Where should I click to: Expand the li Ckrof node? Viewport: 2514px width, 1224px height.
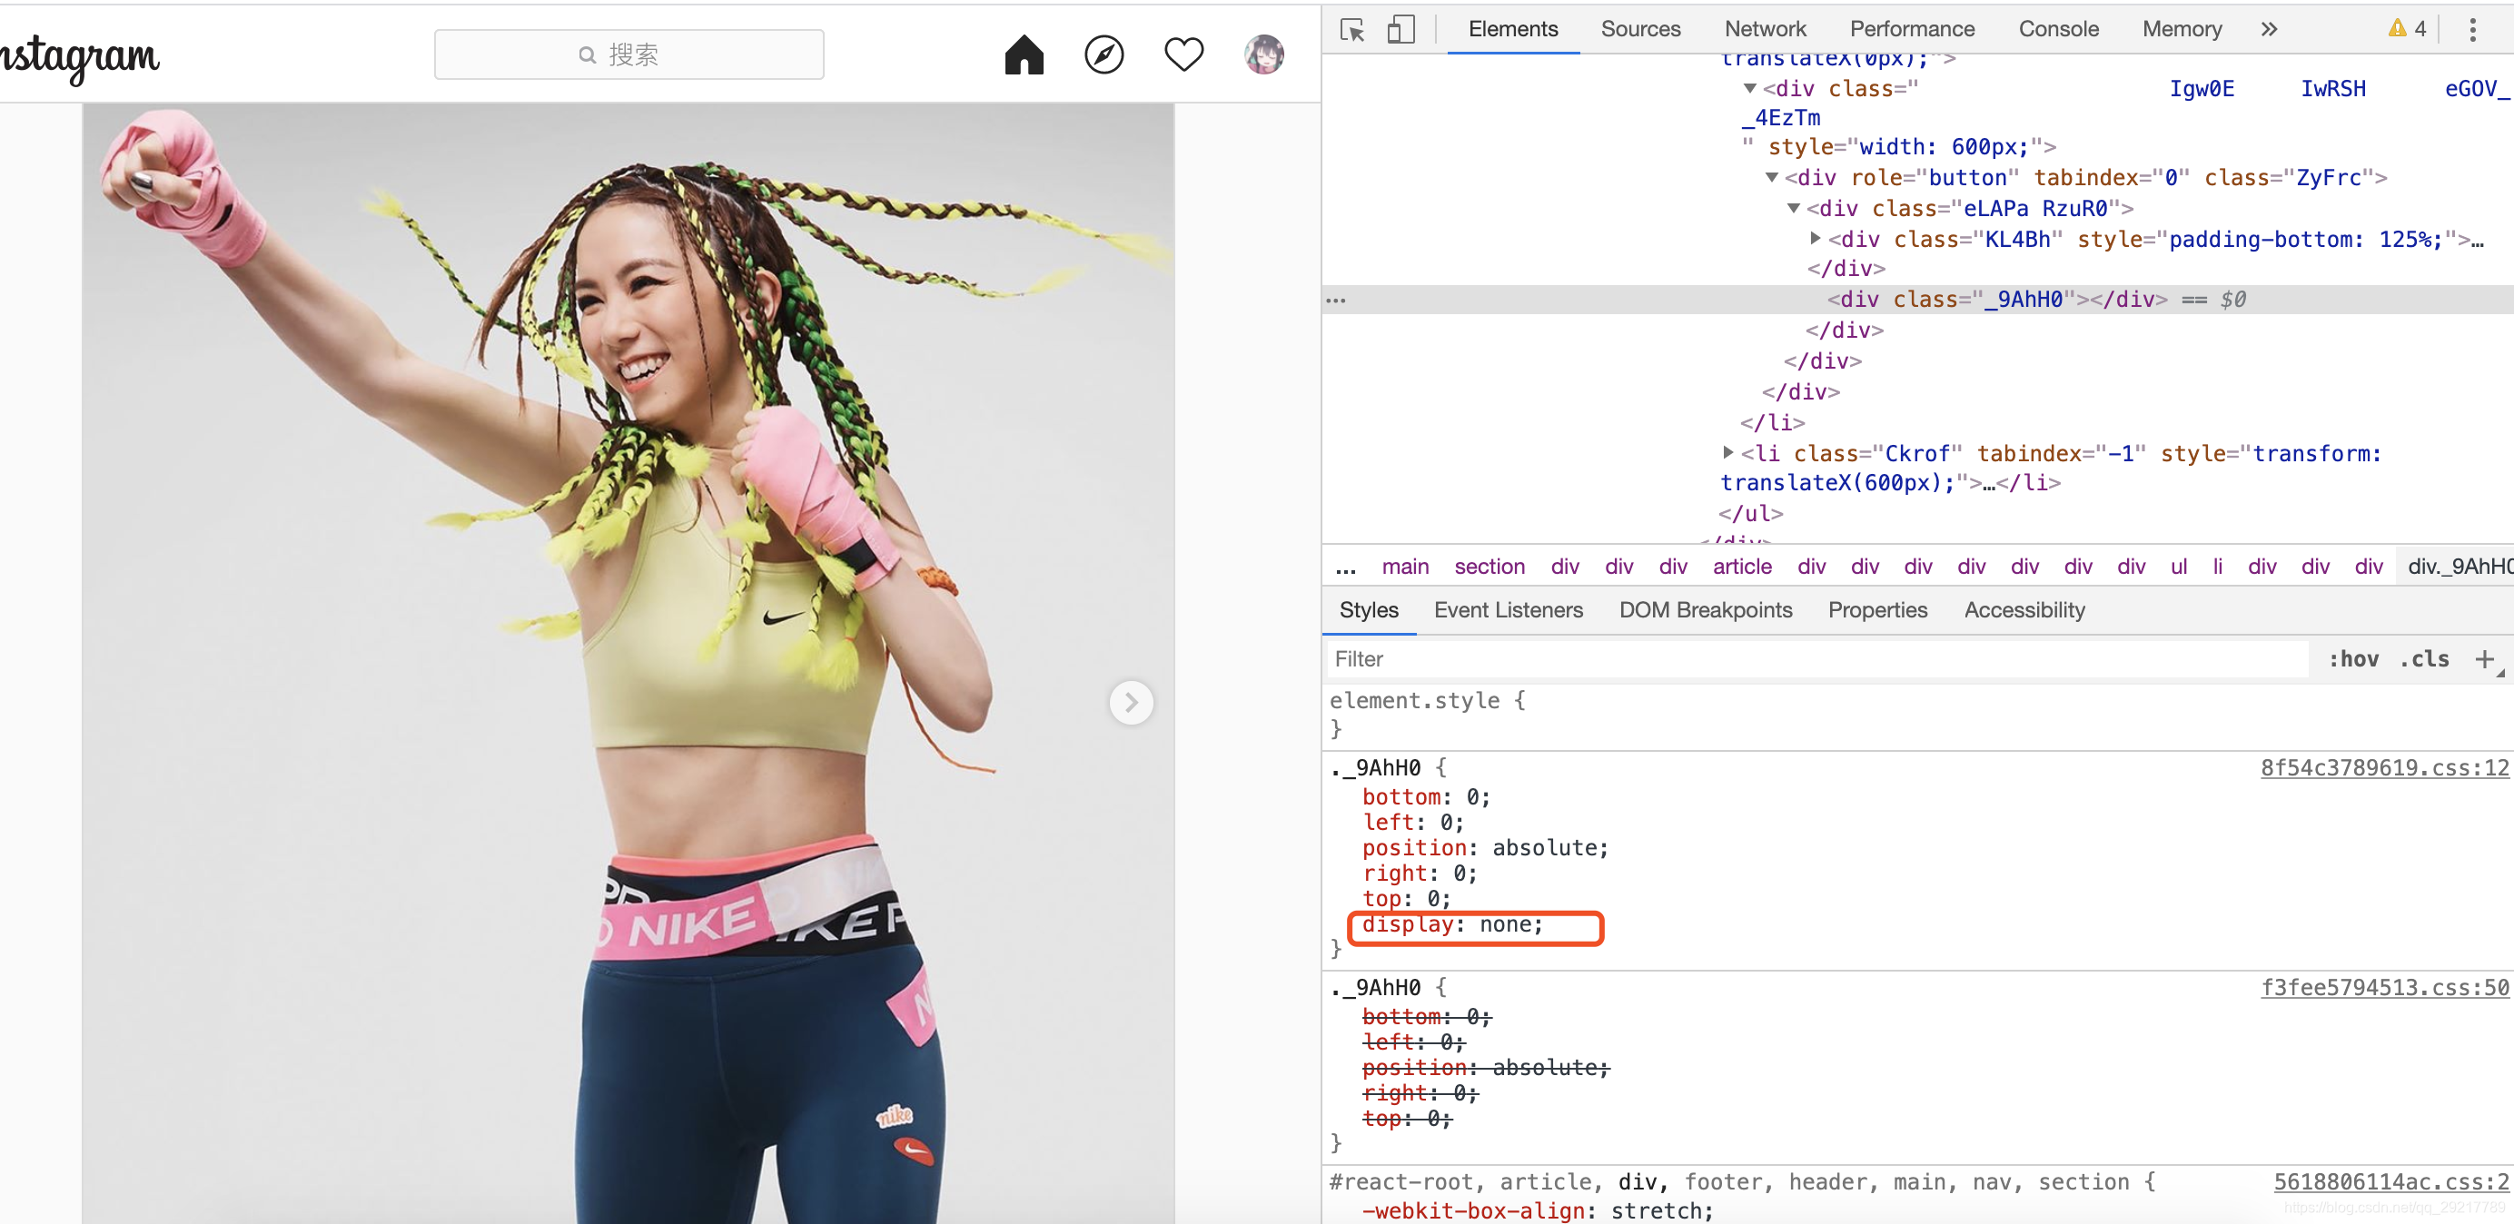(x=1727, y=453)
